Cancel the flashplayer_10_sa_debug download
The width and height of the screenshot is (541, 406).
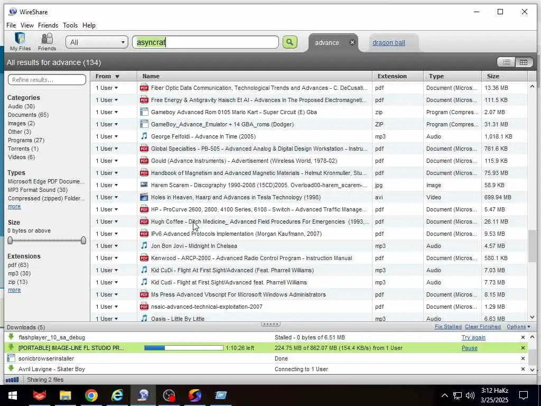(523, 337)
